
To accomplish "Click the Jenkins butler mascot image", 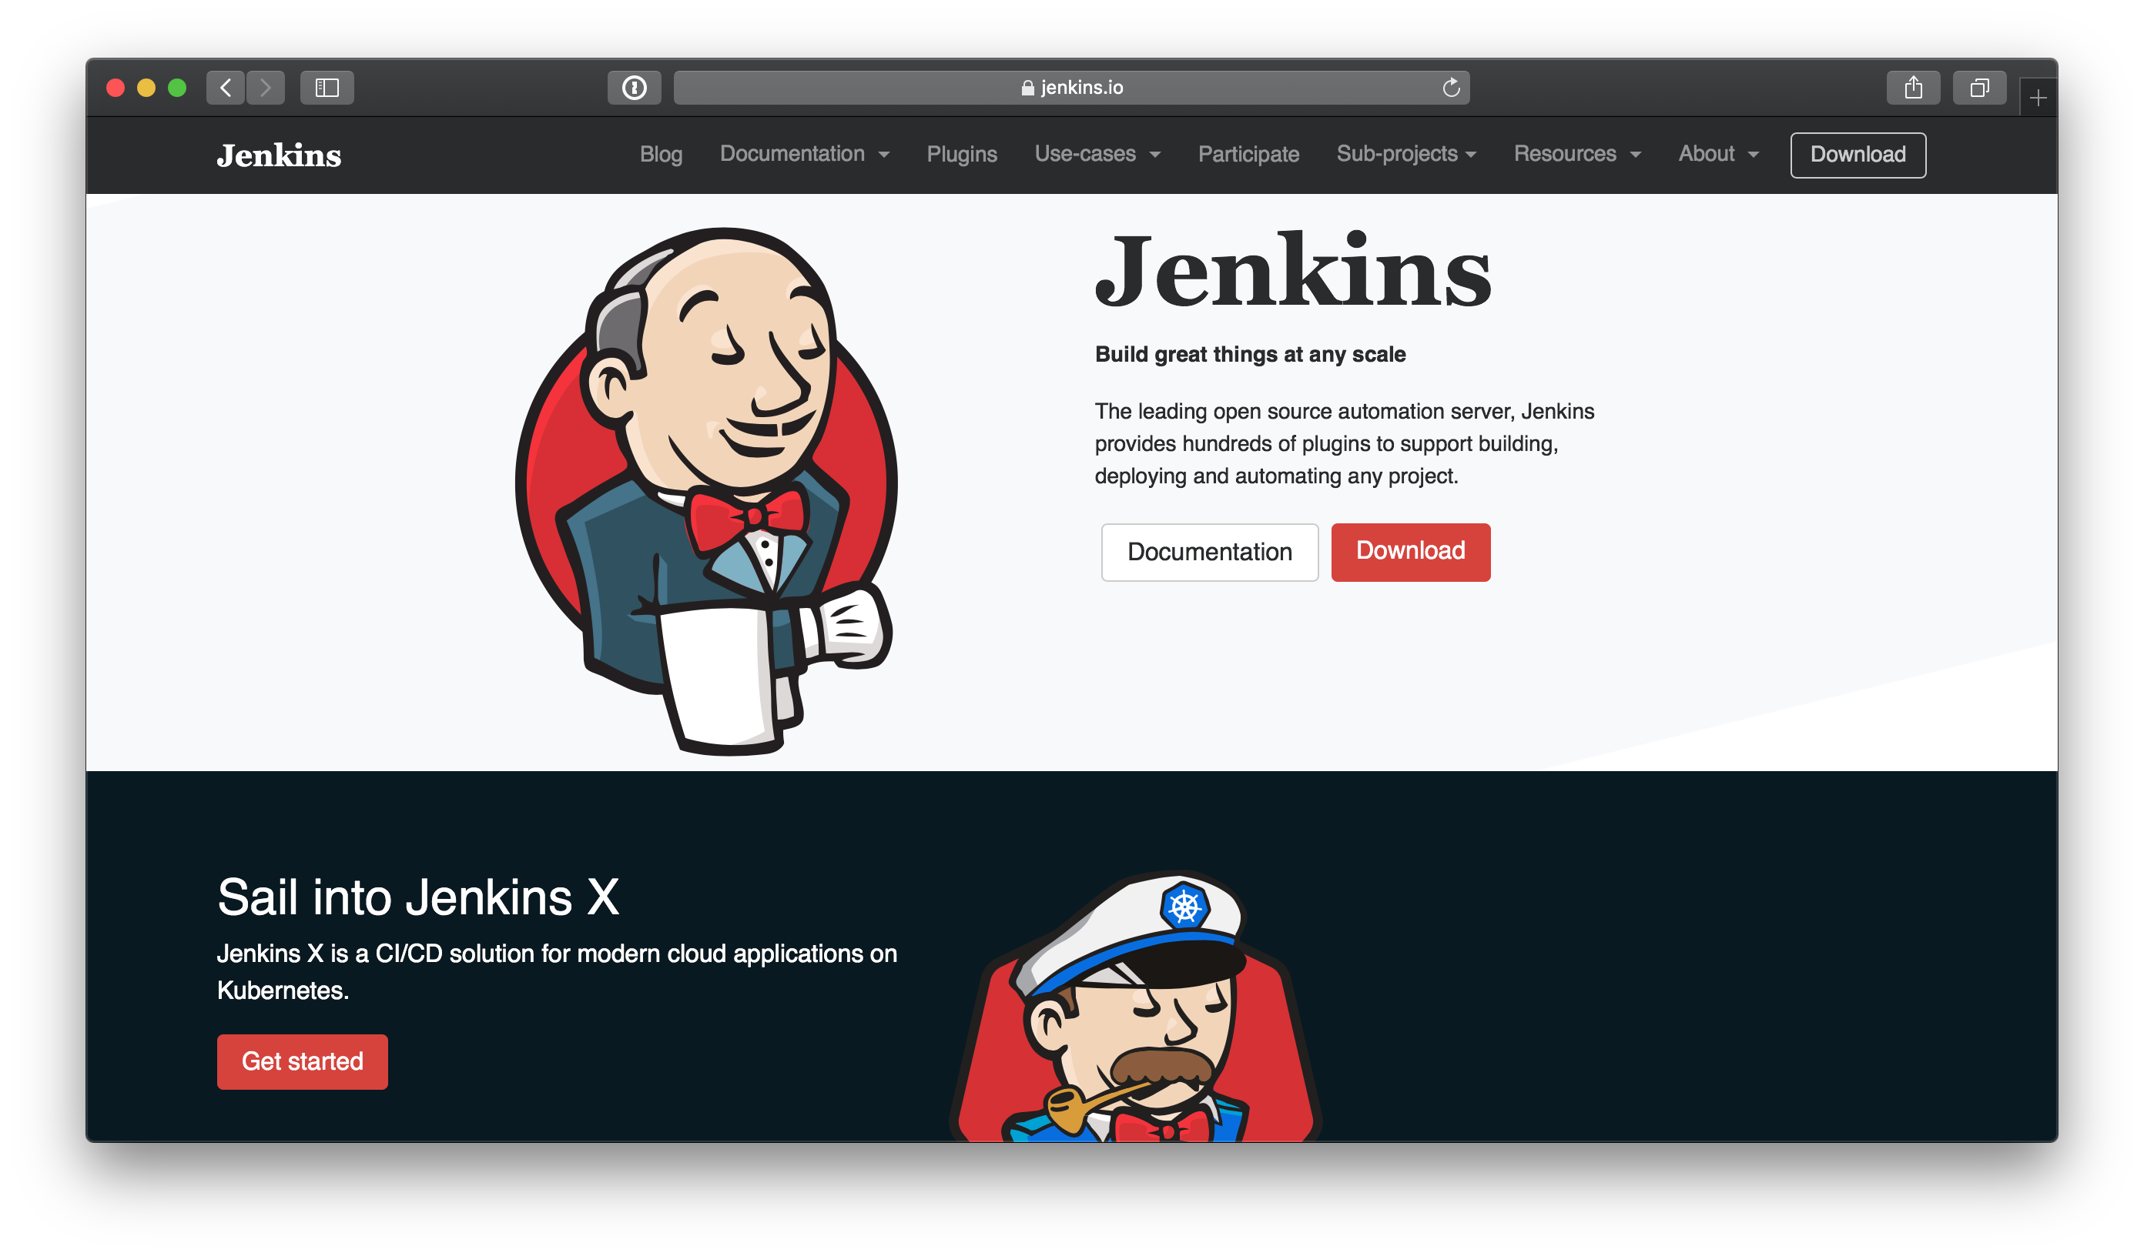I will [x=706, y=491].
